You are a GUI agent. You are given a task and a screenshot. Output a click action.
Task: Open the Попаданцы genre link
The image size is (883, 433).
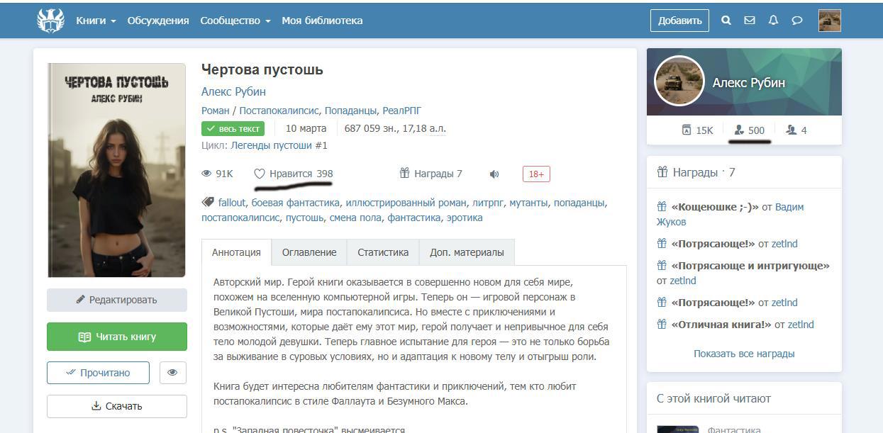pyautogui.click(x=350, y=110)
